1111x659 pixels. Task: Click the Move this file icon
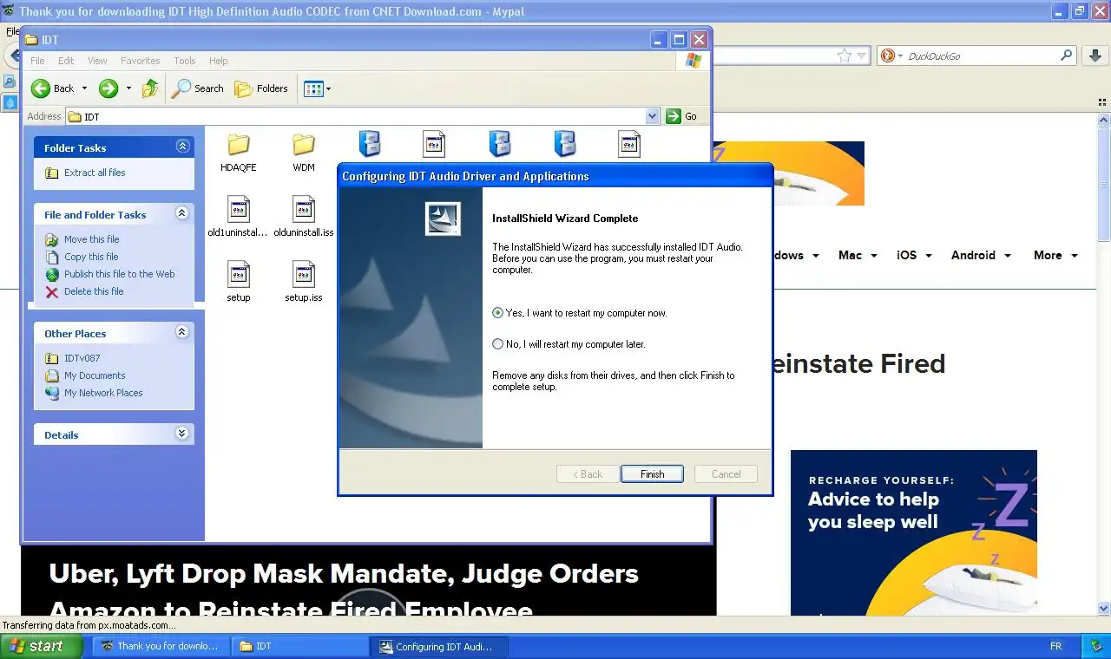(52, 239)
